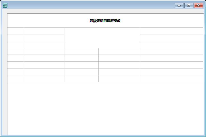Select the fourth-column cell in the last row

click(119, 78)
